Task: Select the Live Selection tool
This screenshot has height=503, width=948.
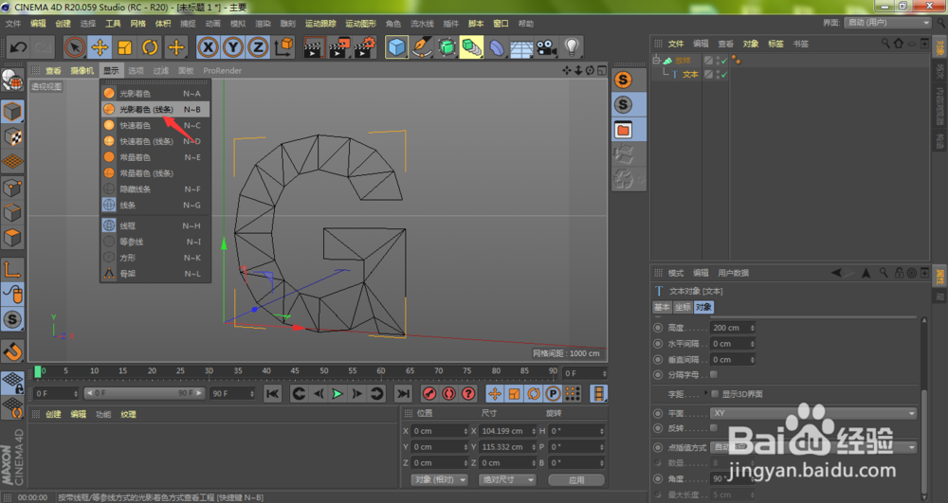Action: (75, 47)
